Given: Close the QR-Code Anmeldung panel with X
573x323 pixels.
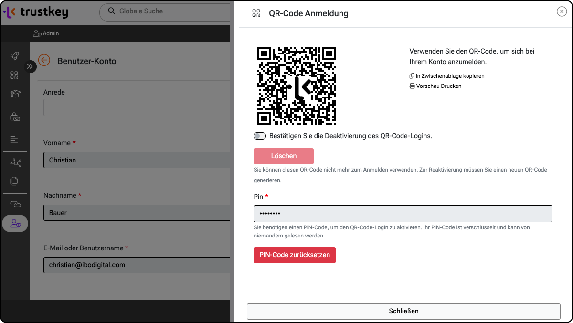Looking at the screenshot, I should coord(562,12).
